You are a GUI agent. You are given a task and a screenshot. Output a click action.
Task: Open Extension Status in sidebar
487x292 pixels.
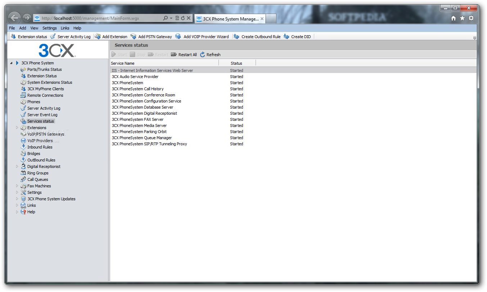pyautogui.click(x=42, y=76)
